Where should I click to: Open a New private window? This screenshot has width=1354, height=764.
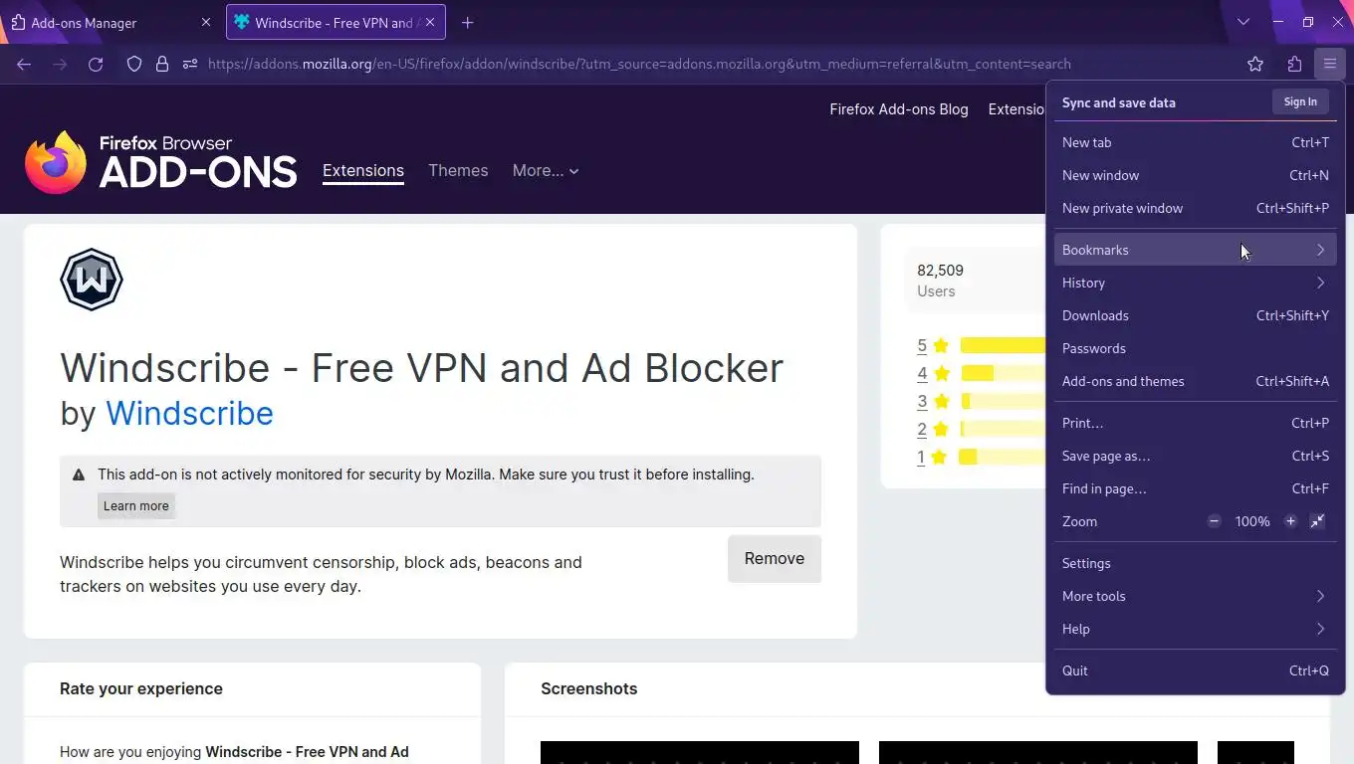pos(1195,208)
